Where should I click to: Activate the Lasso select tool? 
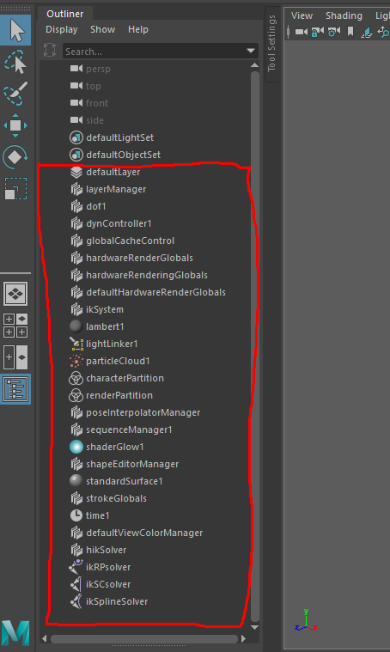pos(15,62)
